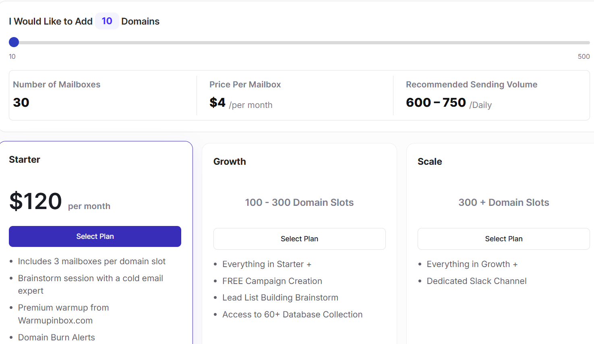Screen dimensions: 594x344
Task: Click the Growth plan heading
Action: (230, 161)
